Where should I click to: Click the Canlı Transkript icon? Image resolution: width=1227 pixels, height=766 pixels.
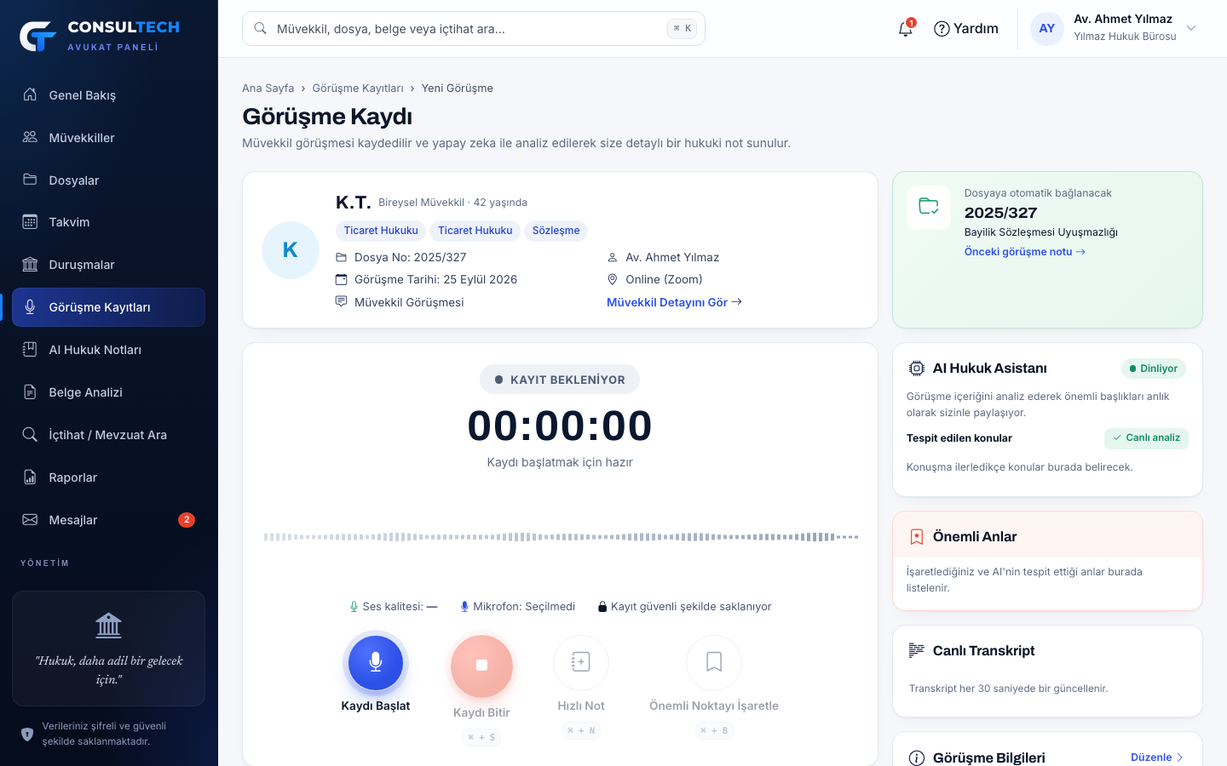click(917, 650)
